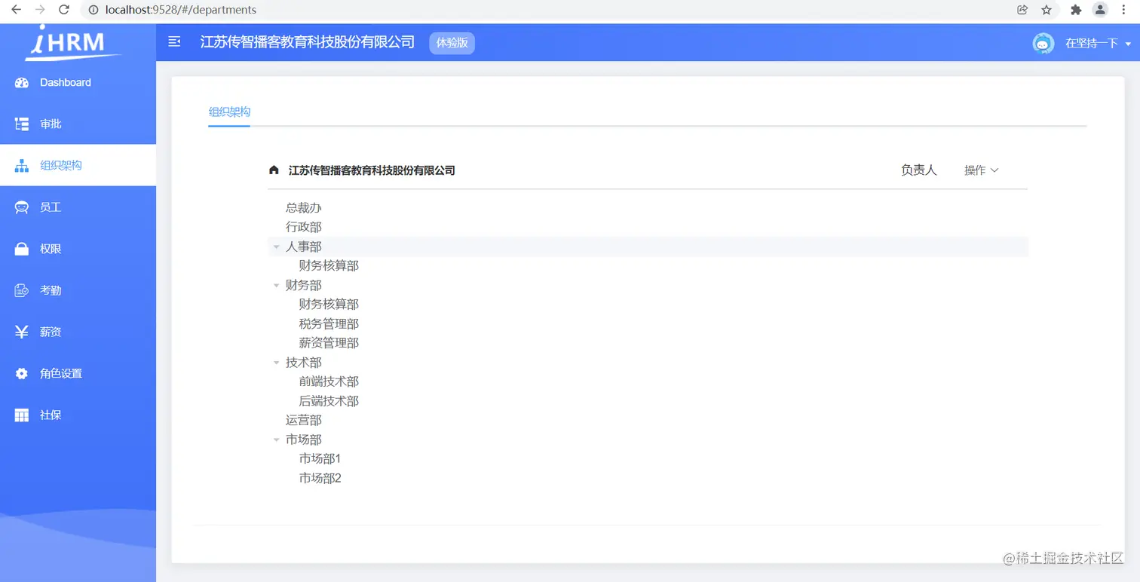The width and height of the screenshot is (1140, 582).
Task: Click the 审批 list icon in sidebar
Action: pos(22,124)
